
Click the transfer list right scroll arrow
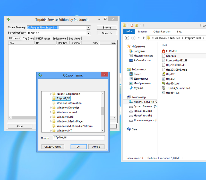114,118
